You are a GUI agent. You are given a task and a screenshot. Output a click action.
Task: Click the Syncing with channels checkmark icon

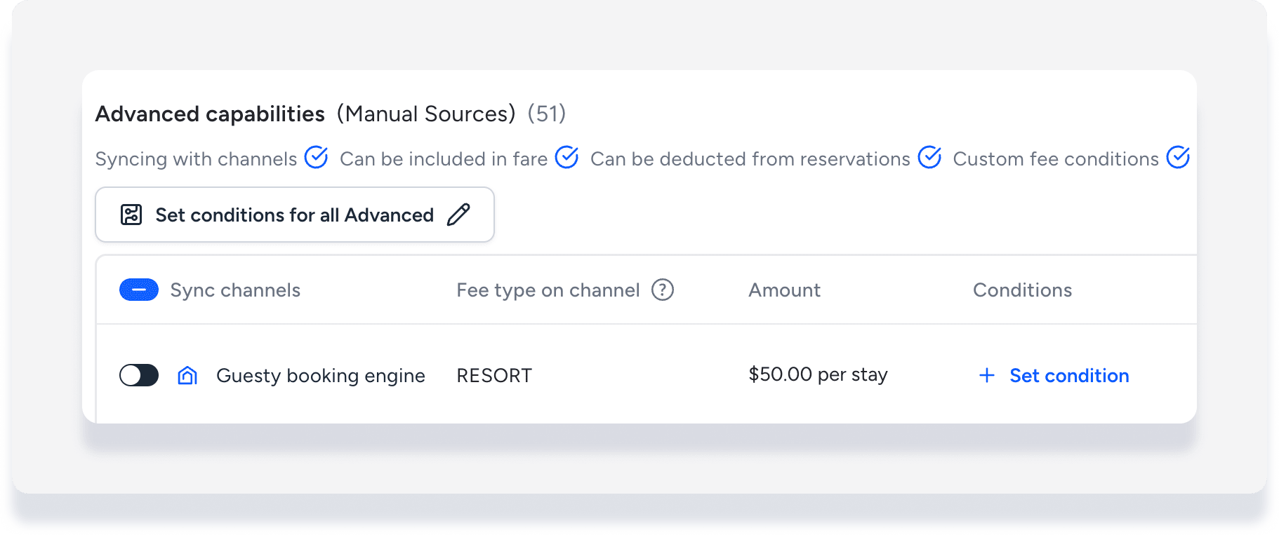(x=316, y=158)
